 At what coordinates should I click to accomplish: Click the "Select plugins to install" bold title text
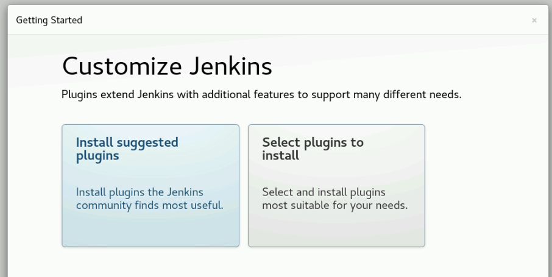[313, 149]
